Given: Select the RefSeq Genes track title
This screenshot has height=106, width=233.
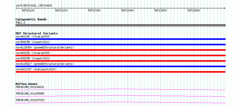Looking at the screenshot, I should point(27,84).
